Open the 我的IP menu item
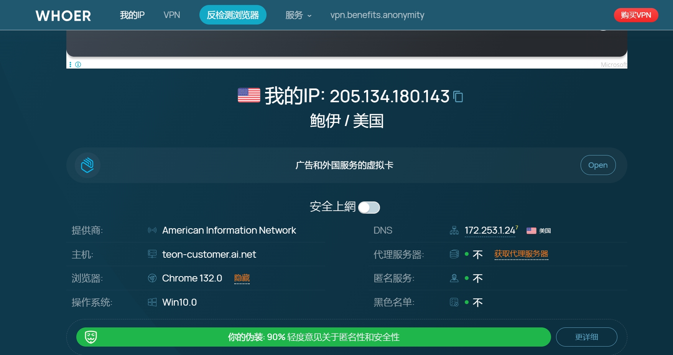This screenshot has width=673, height=355. 132,15
